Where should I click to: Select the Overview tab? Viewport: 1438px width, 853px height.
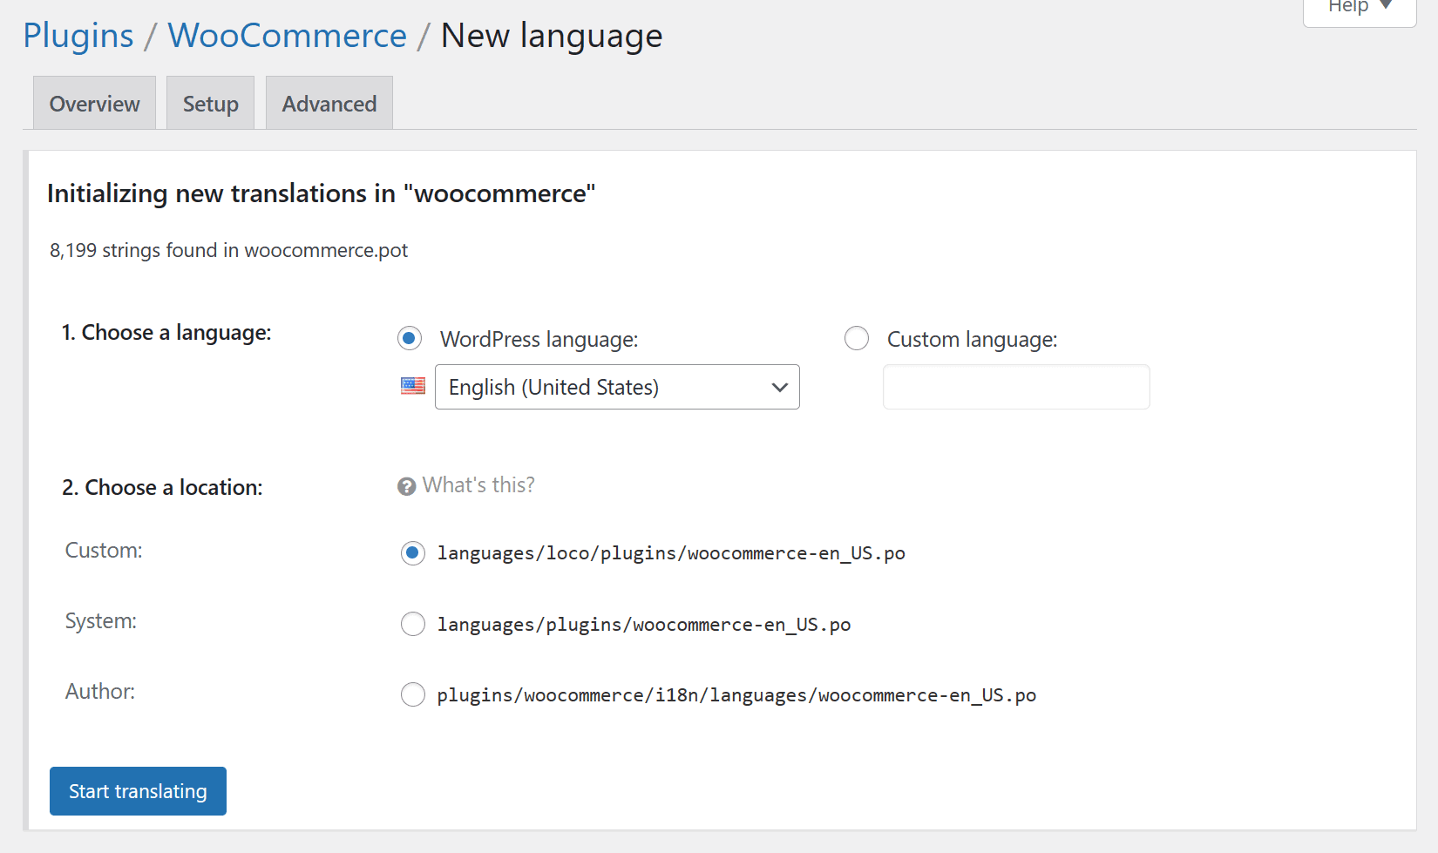point(93,103)
